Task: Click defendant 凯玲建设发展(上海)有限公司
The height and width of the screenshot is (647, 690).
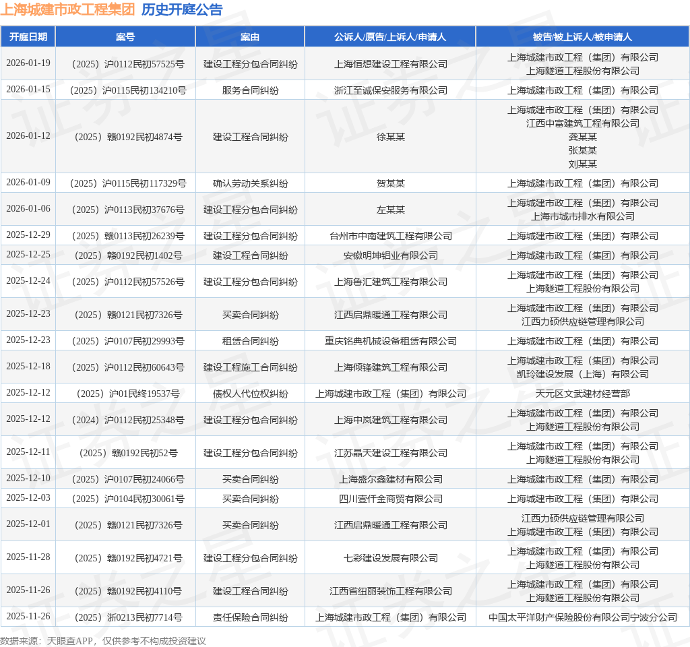Action: pyautogui.click(x=583, y=375)
